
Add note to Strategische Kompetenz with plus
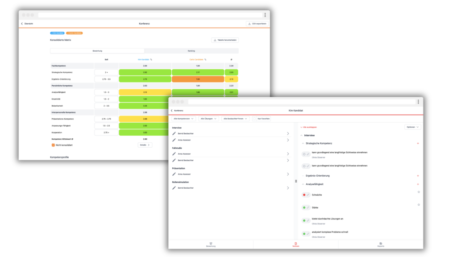point(418,143)
